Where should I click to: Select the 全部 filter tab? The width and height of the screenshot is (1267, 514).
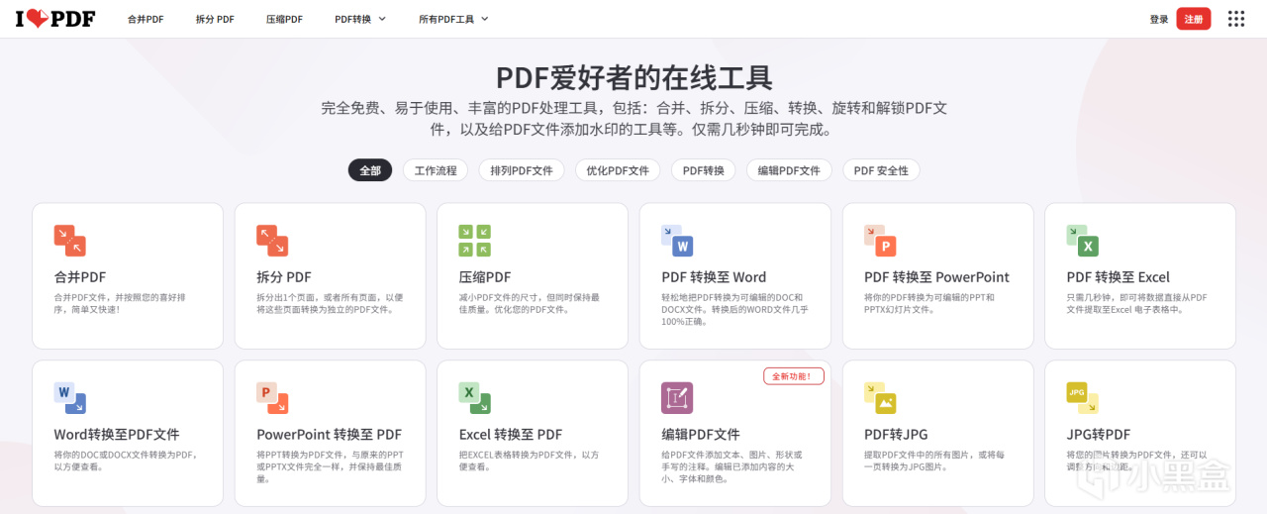[x=370, y=170]
